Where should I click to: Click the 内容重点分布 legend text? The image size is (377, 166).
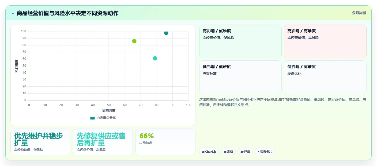coord(106,118)
